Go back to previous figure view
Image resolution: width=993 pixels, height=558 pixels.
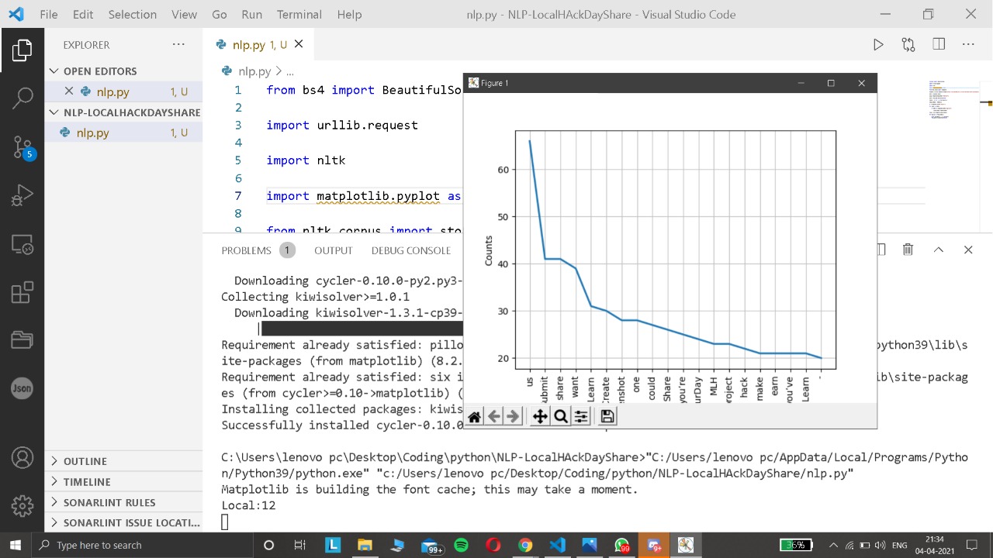pos(494,416)
